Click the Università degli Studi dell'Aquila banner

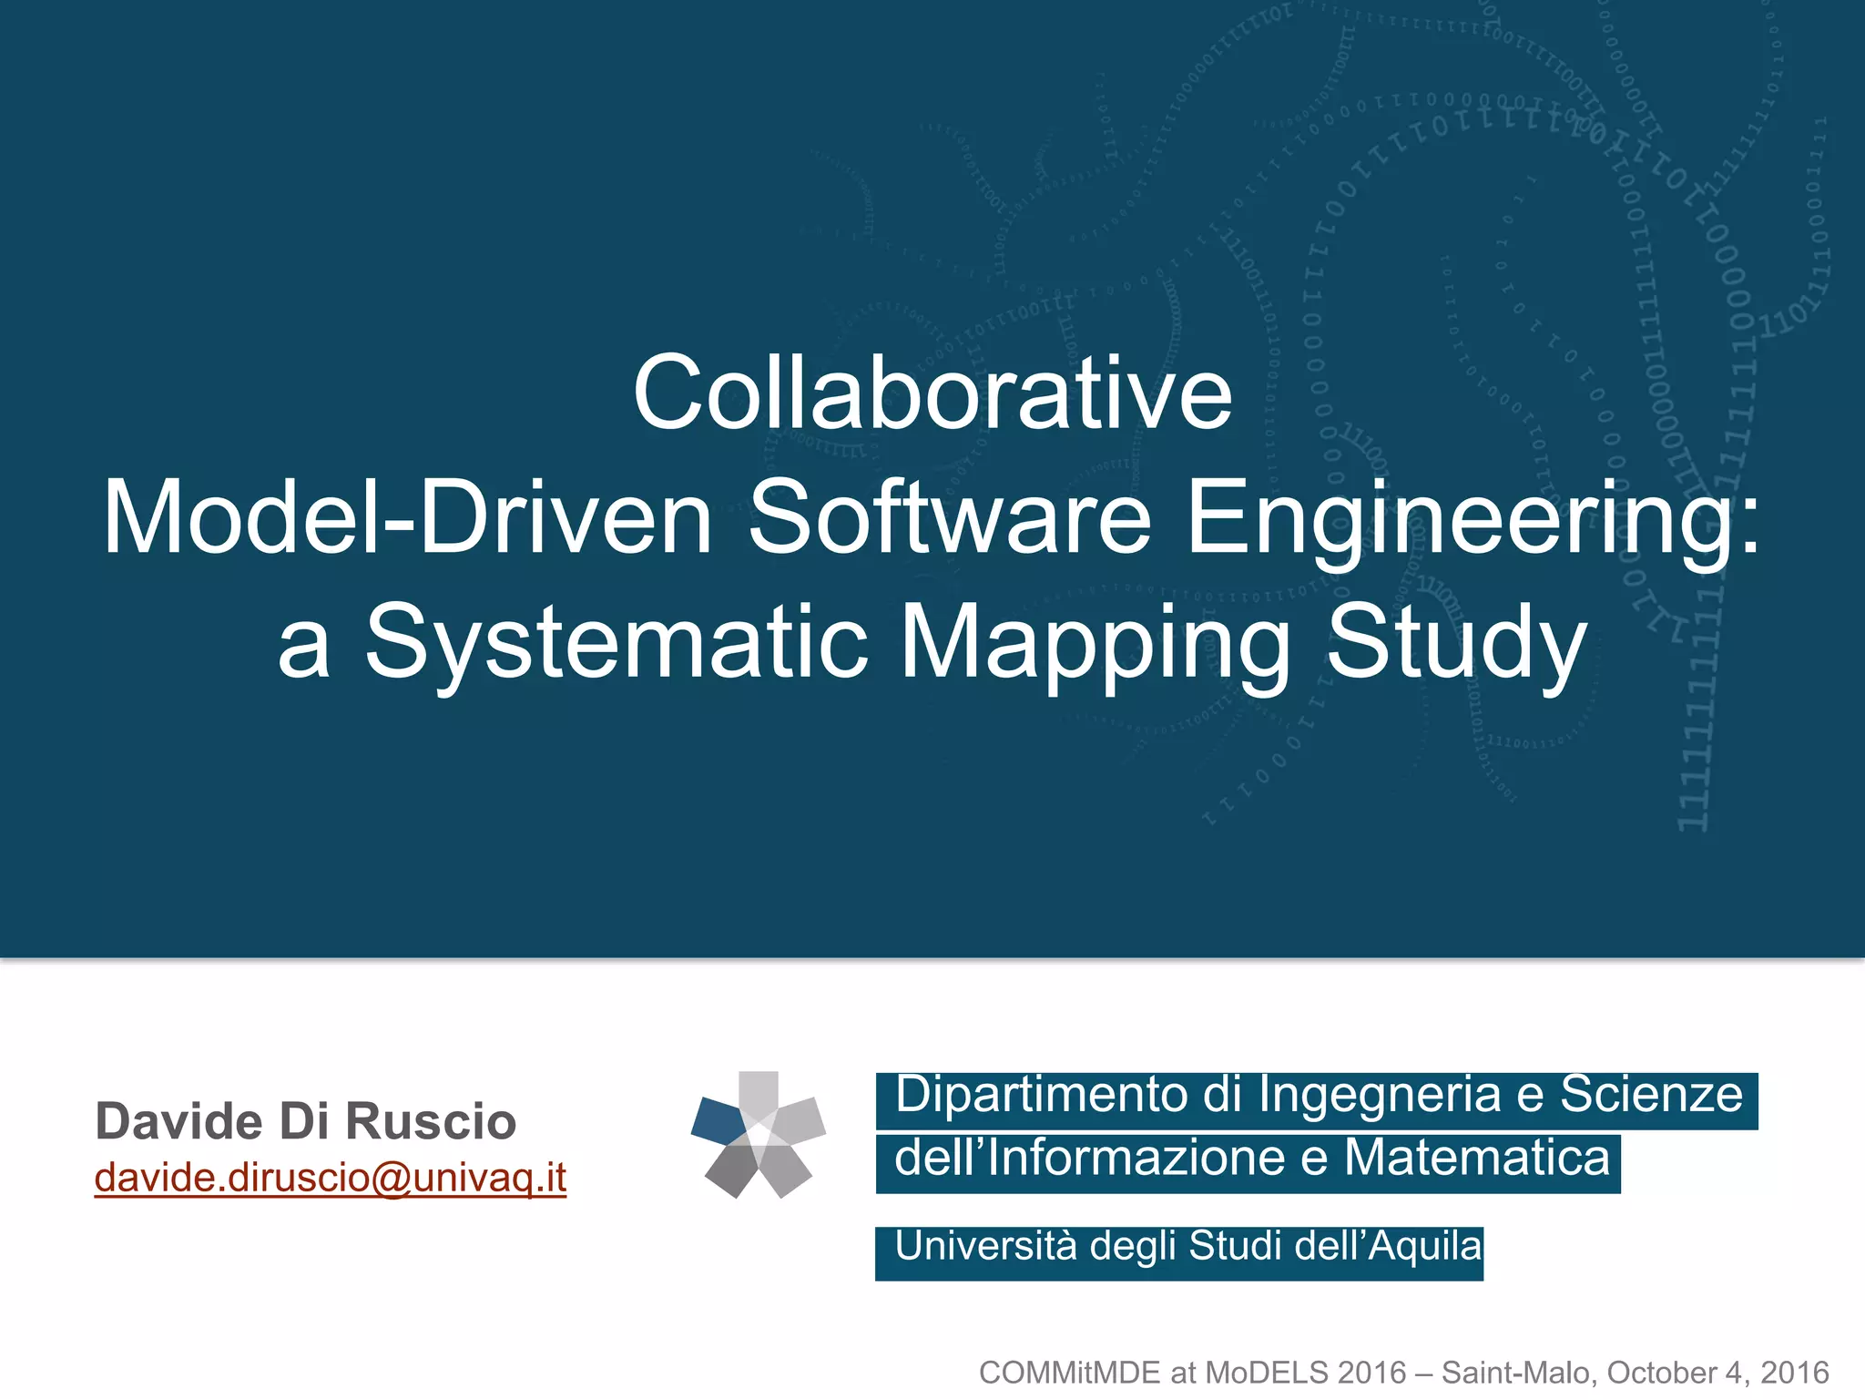1178,1251
